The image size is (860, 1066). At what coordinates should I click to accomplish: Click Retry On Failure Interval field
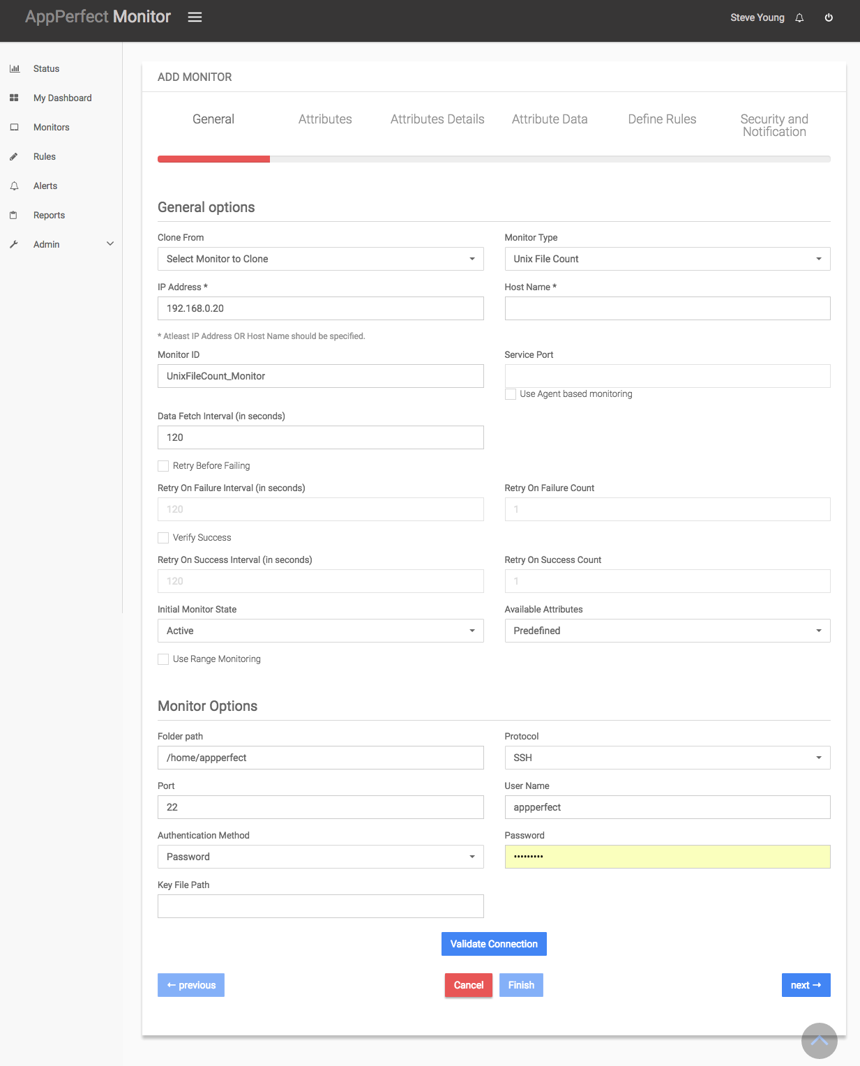coord(320,509)
